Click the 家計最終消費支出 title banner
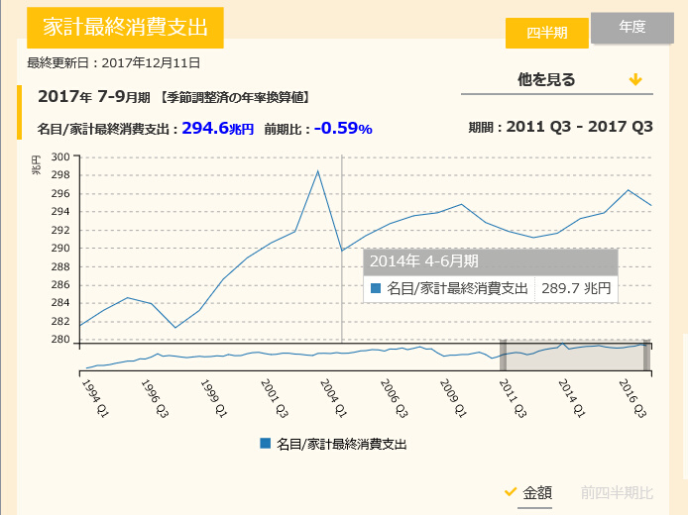 [125, 27]
